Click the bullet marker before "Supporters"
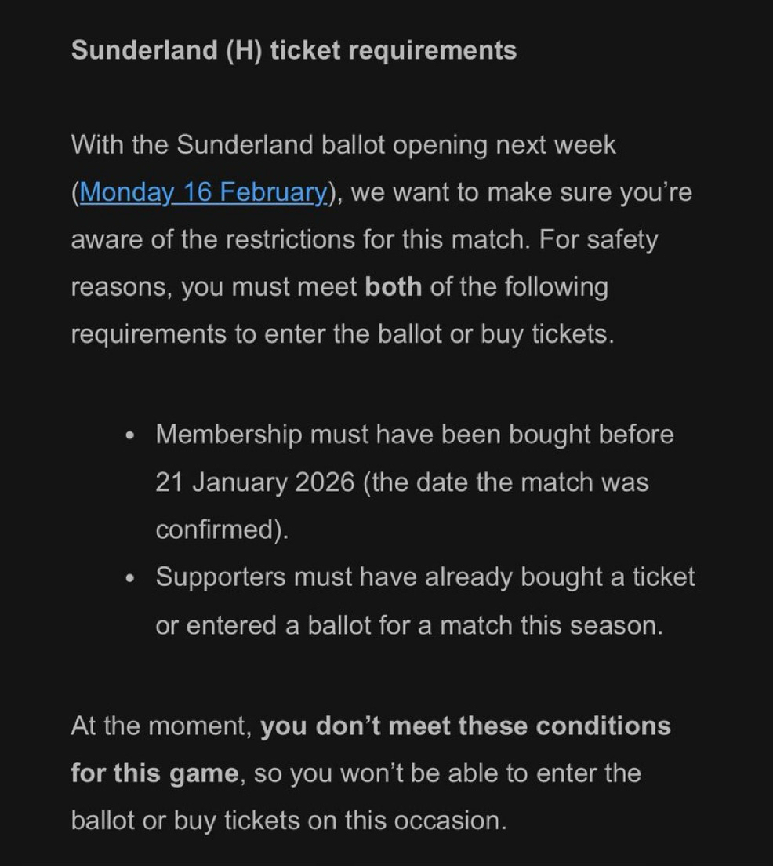 tap(130, 579)
